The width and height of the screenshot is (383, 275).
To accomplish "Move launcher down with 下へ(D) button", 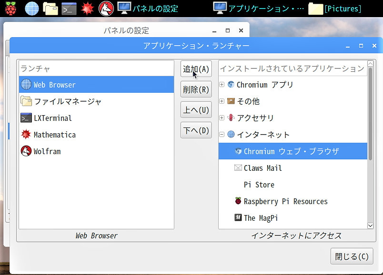I will point(196,130).
